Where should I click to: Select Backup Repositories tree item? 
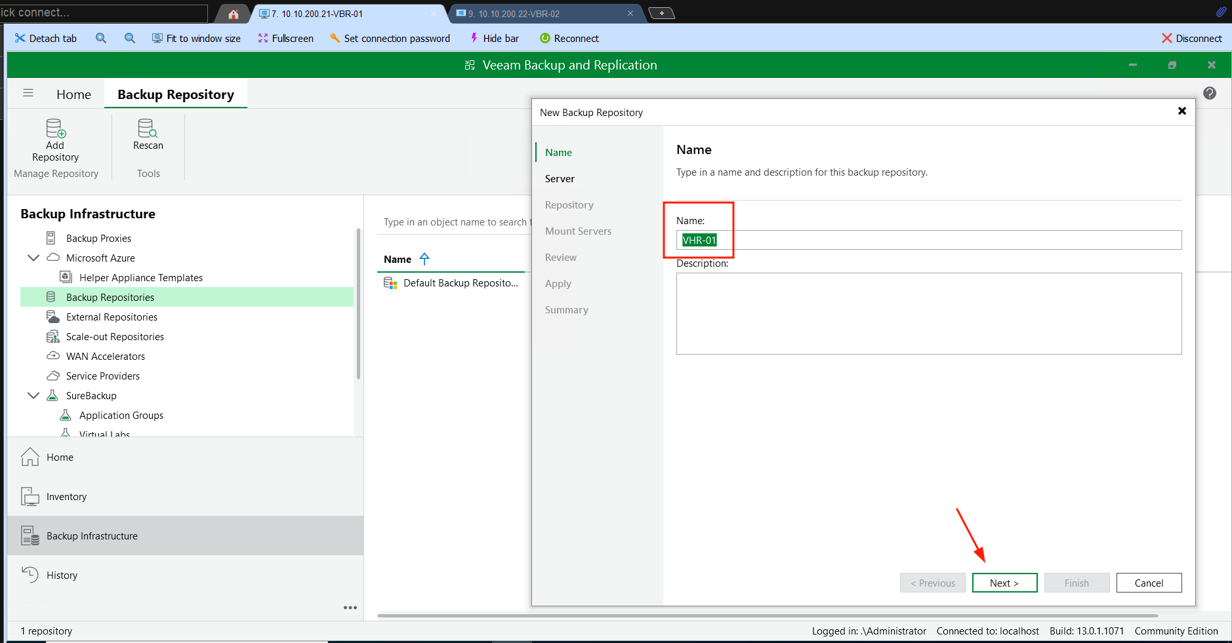point(187,297)
